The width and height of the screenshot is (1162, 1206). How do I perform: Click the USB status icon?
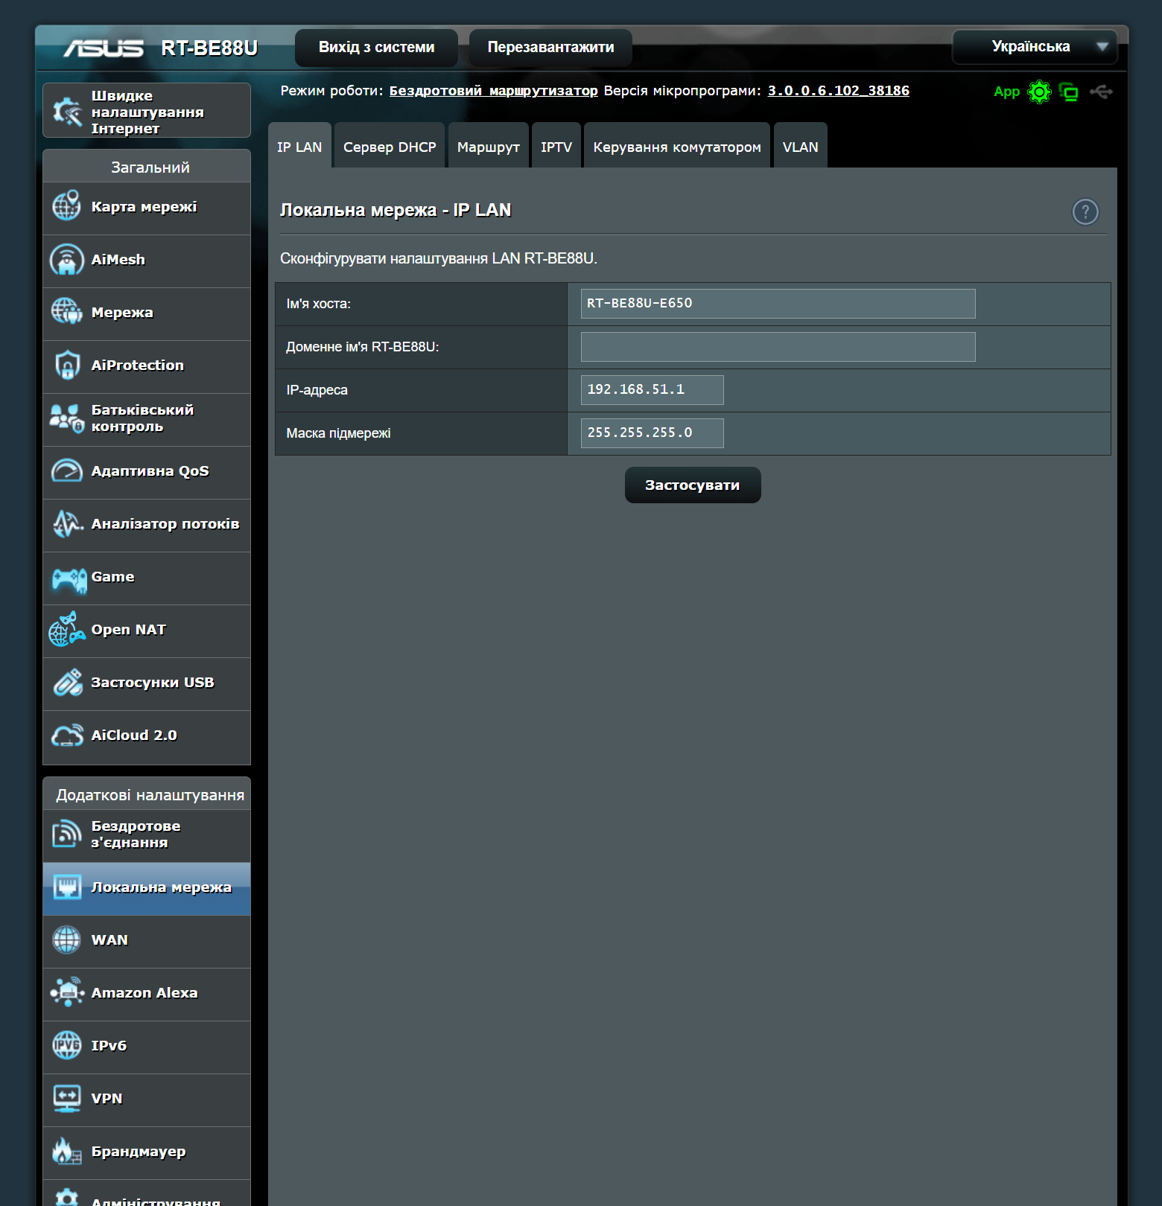point(1101,92)
